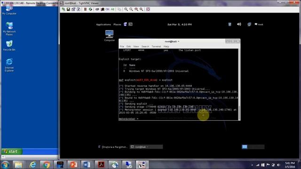Click the meterpreter prompt line in terminal
Screen dimensions: 301x169
tap(128, 119)
